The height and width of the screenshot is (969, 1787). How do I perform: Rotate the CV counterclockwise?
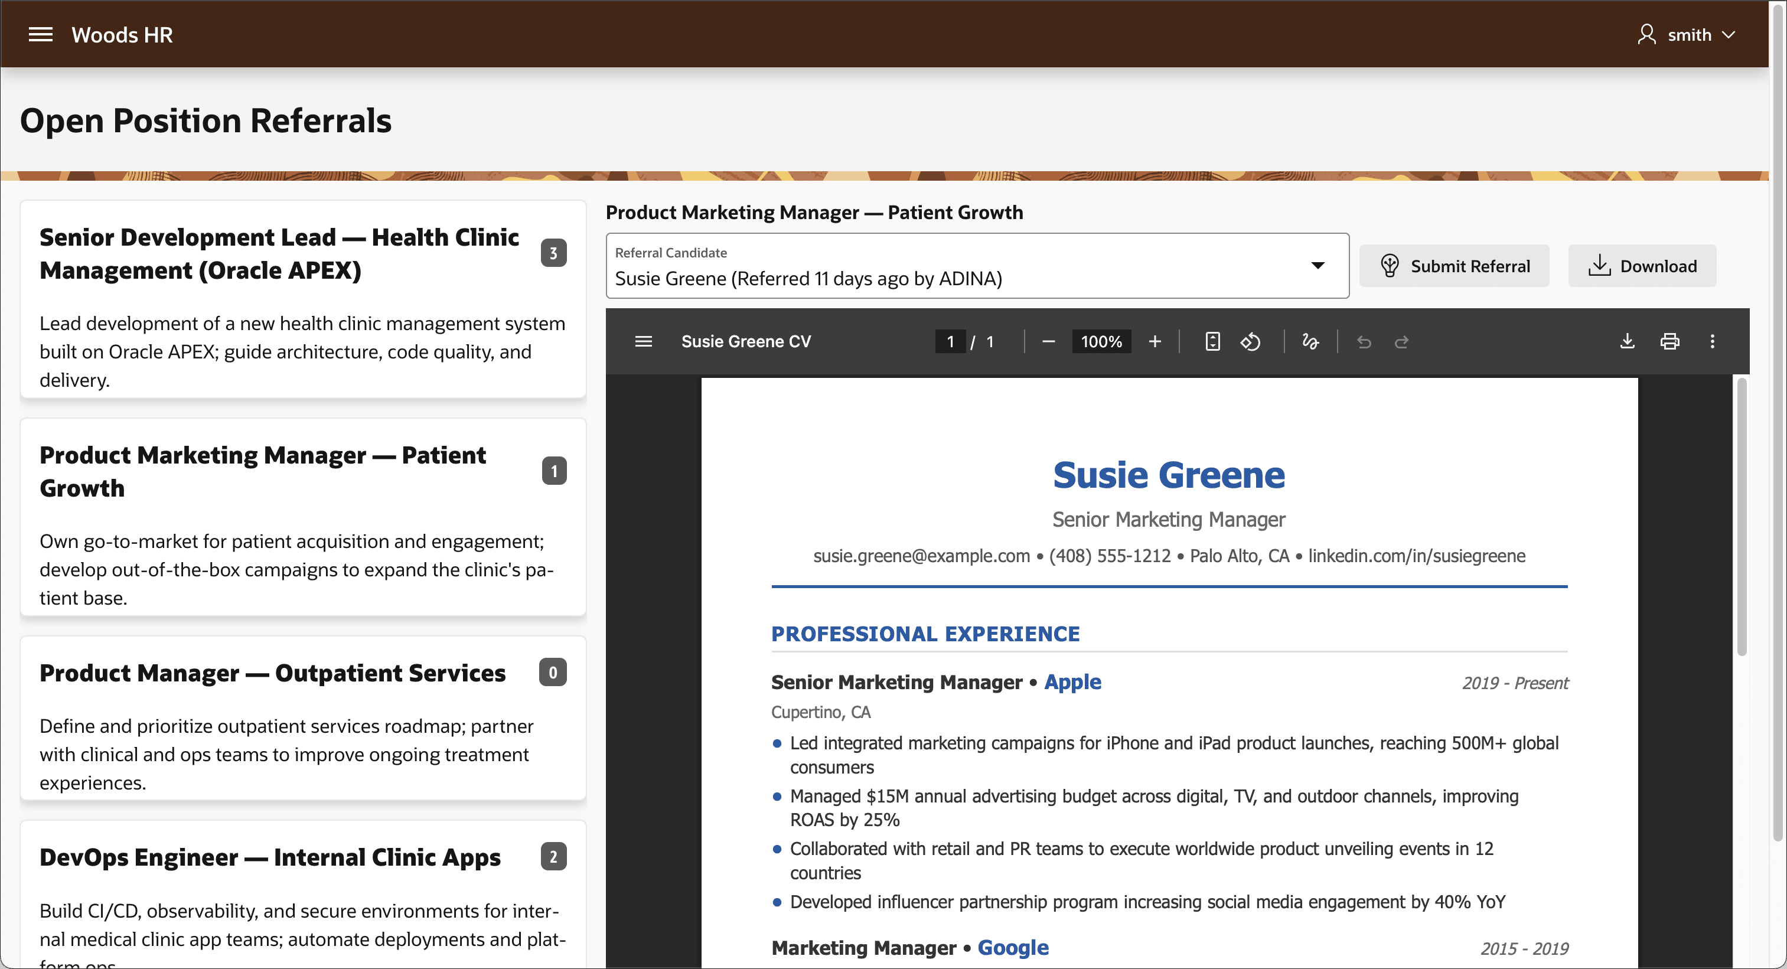[x=1250, y=341]
